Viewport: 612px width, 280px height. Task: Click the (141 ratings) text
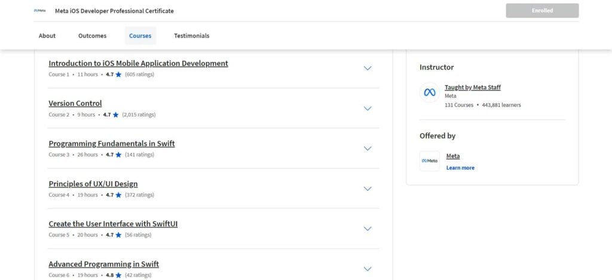click(140, 155)
